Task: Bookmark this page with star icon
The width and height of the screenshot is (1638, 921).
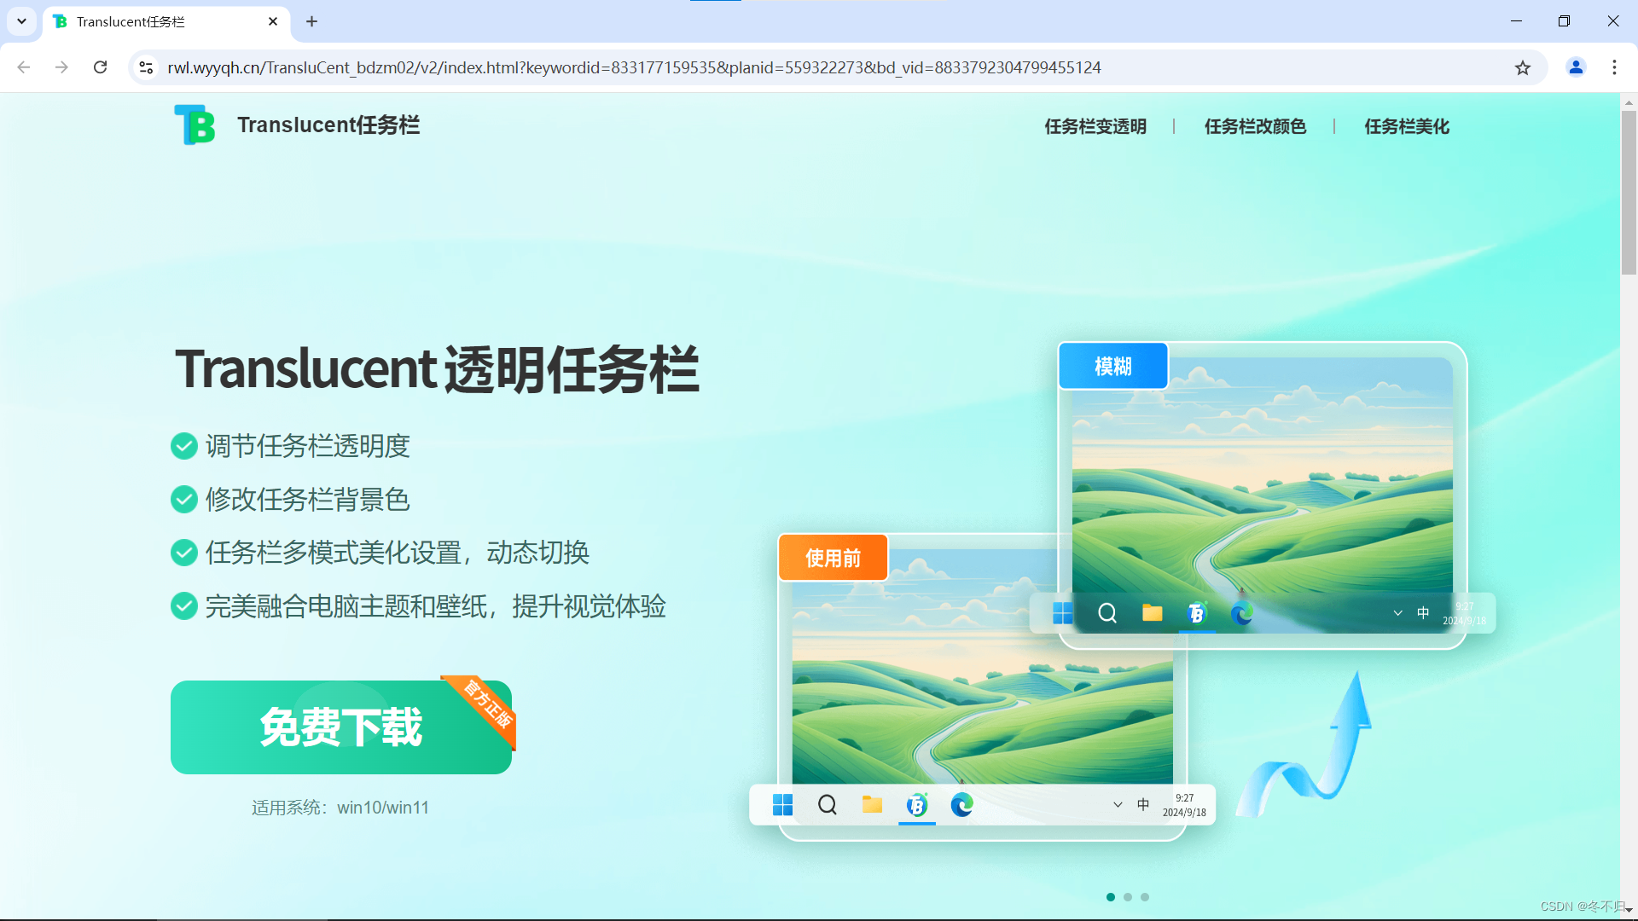Action: 1523,67
